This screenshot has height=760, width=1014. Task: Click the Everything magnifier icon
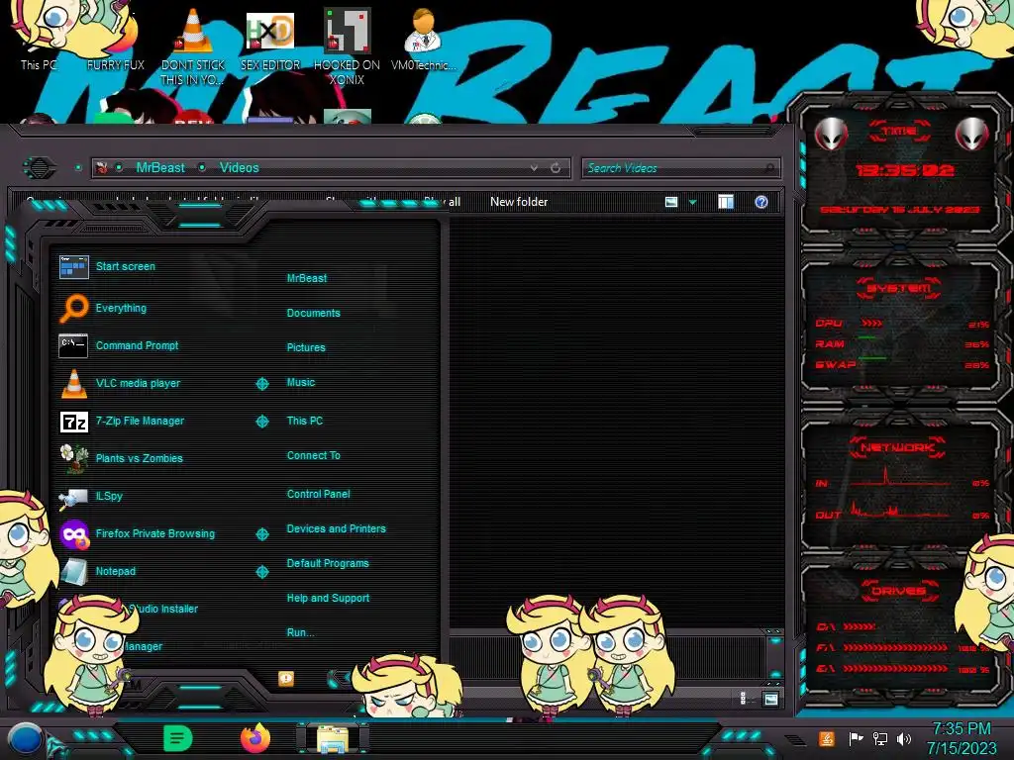pyautogui.click(x=73, y=308)
